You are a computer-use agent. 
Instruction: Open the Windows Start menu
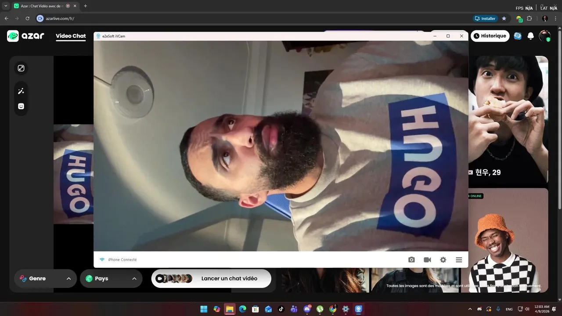tap(204, 309)
